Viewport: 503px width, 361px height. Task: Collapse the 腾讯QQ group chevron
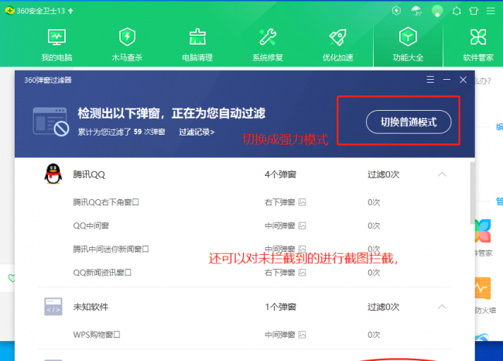[442, 174]
